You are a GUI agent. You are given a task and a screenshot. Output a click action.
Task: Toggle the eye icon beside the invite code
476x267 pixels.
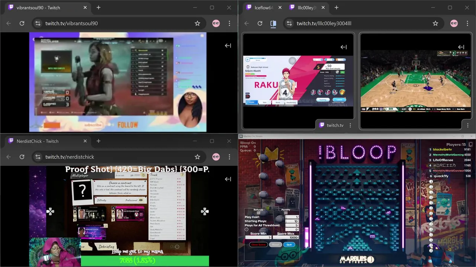144,175
